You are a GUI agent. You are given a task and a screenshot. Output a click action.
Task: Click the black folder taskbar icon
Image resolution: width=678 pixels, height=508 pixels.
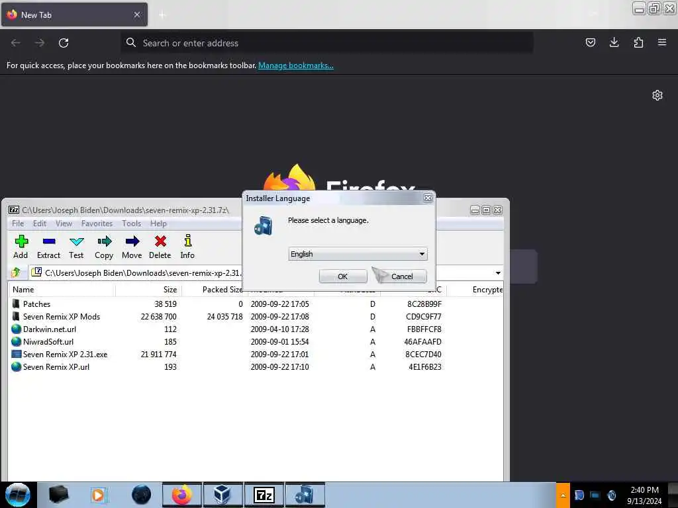tap(59, 495)
